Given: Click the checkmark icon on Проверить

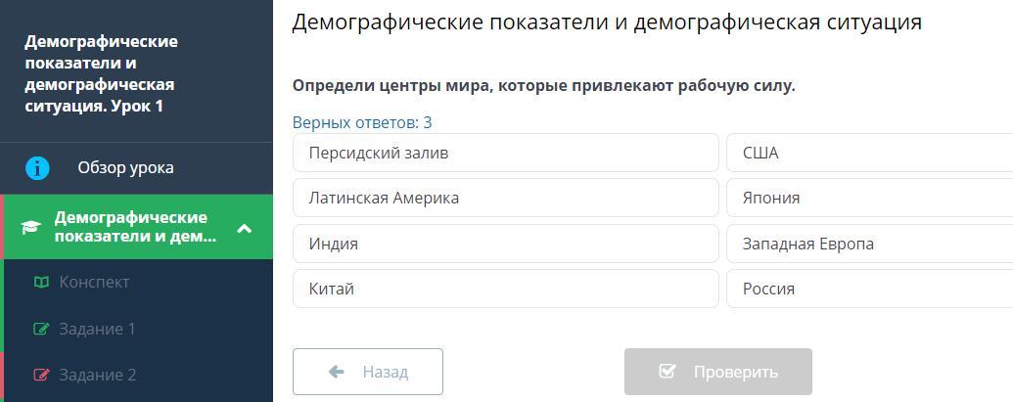Looking at the screenshot, I should point(668,372).
